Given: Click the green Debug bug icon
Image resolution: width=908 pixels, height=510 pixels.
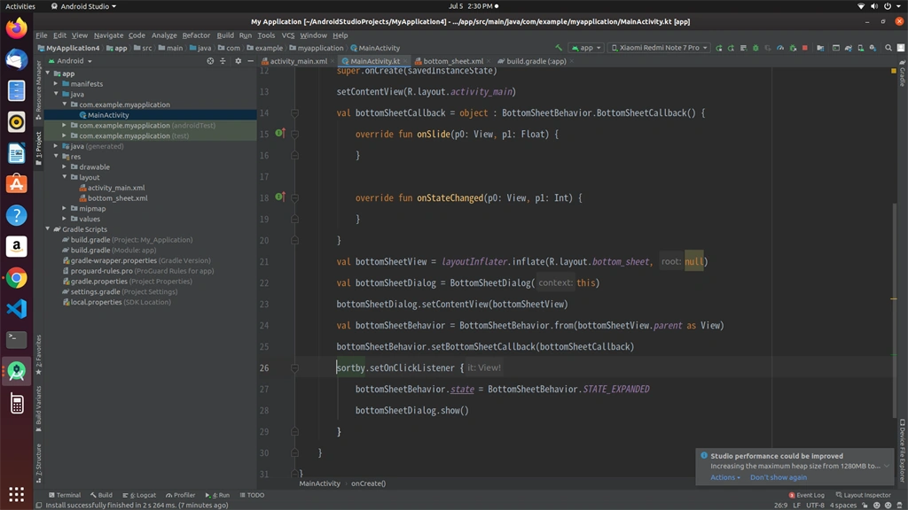Looking at the screenshot, I should point(755,48).
